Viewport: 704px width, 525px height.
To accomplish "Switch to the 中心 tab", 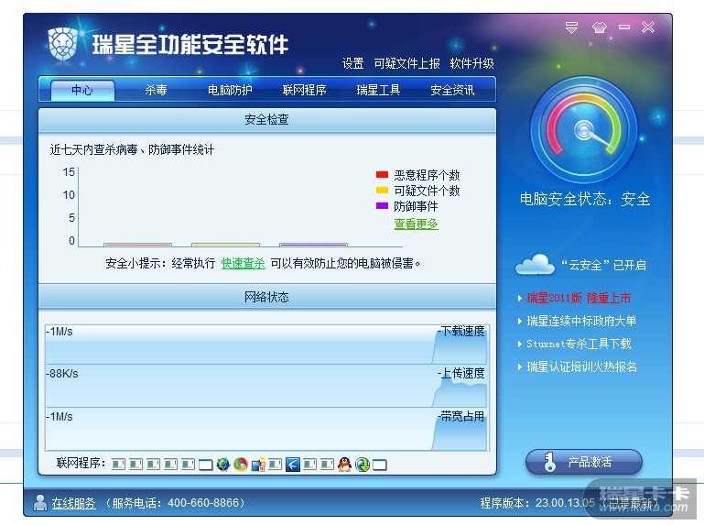I will (82, 90).
